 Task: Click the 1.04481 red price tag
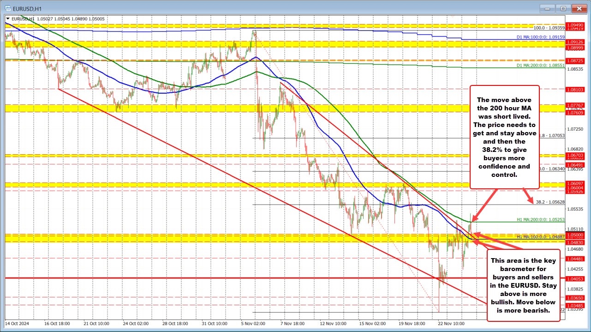tap(575, 259)
